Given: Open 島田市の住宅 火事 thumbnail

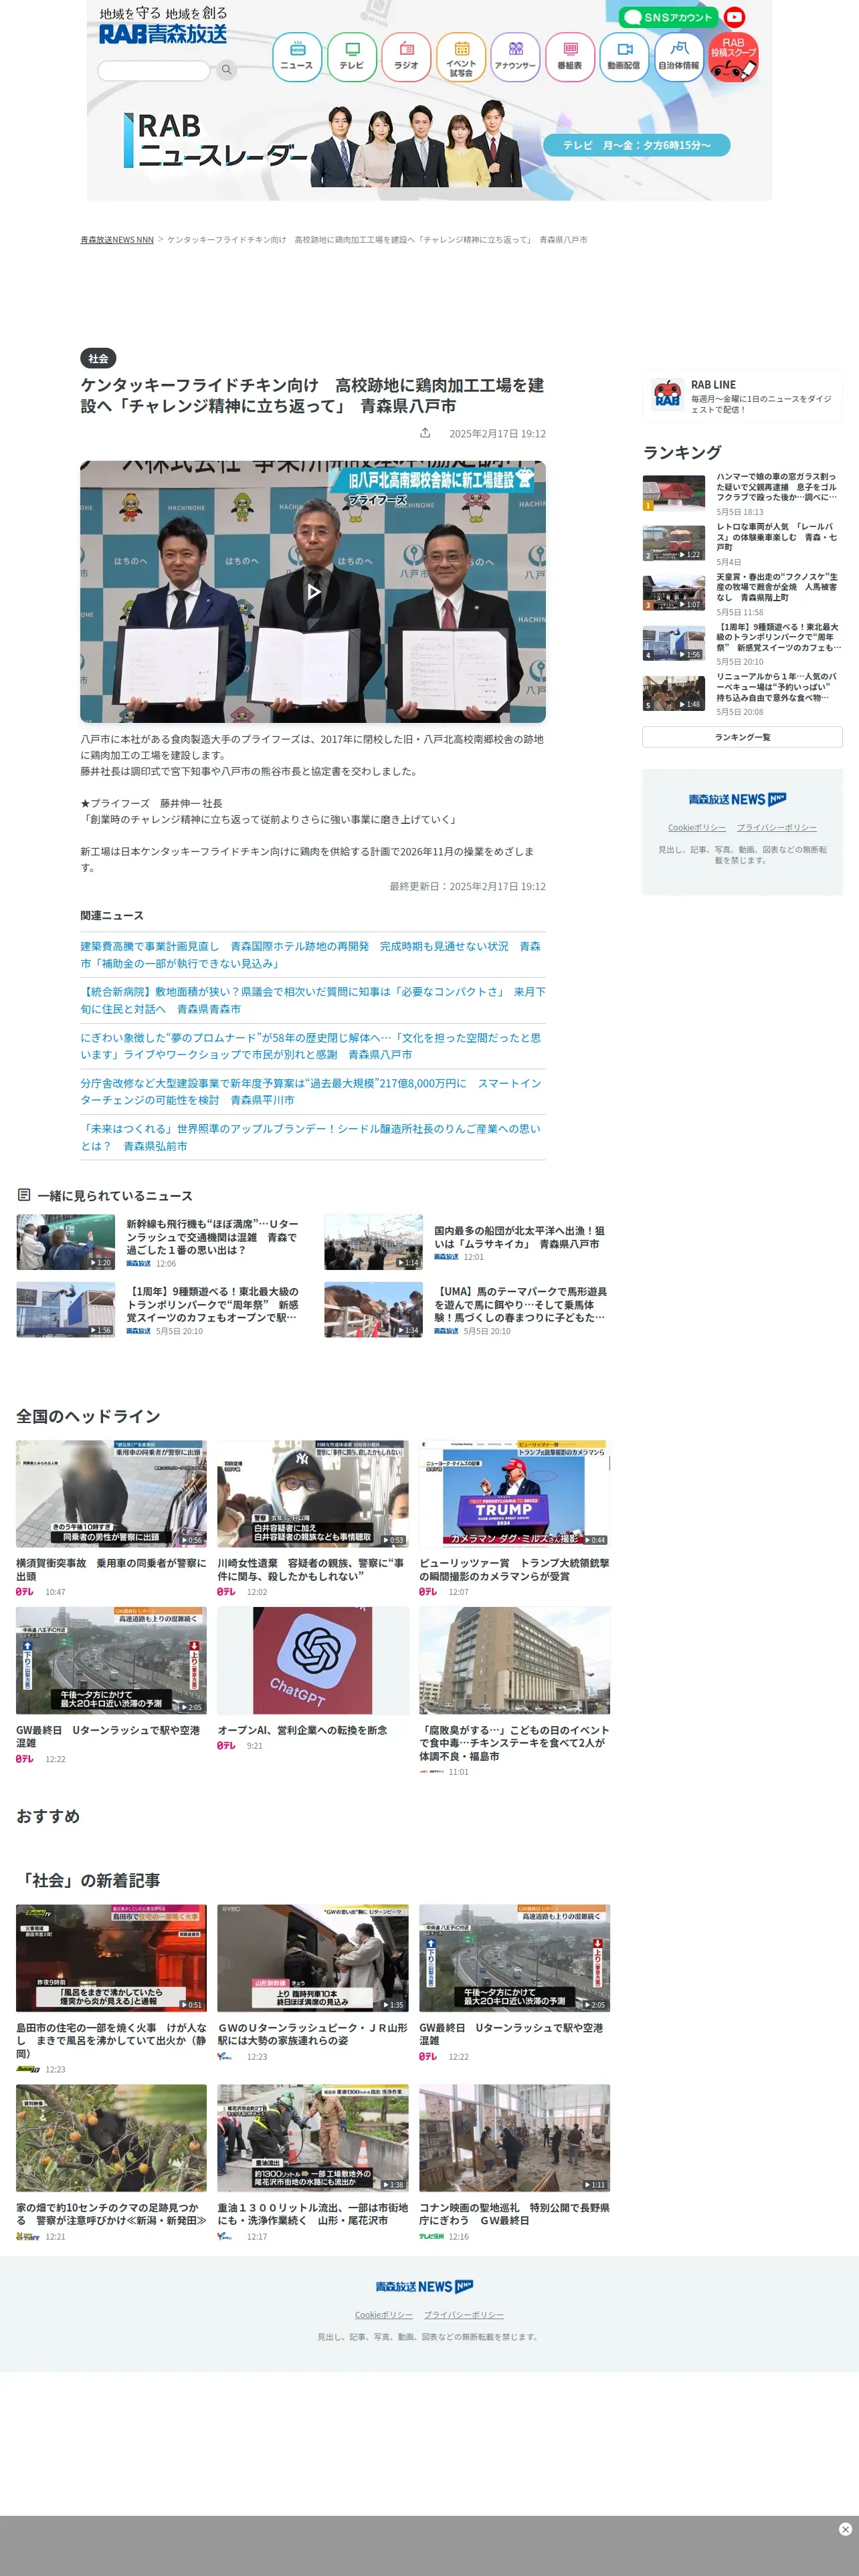Looking at the screenshot, I should (x=111, y=1958).
